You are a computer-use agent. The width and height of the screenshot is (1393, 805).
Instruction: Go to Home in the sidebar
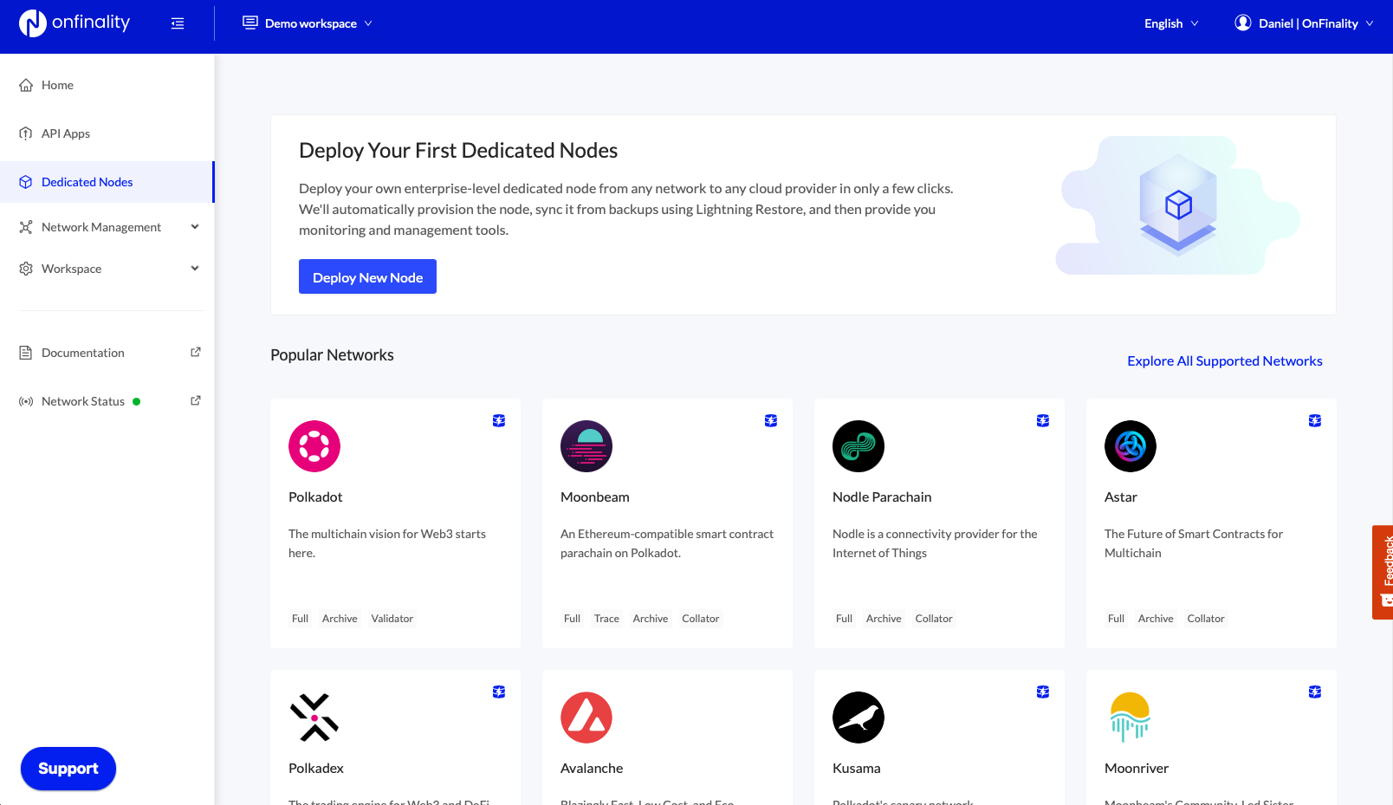[x=57, y=85]
